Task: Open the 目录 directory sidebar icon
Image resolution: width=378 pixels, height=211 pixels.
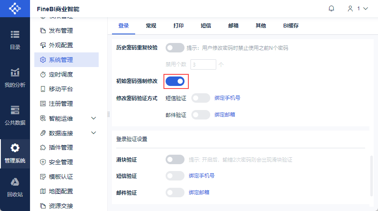Action: pyautogui.click(x=15, y=40)
